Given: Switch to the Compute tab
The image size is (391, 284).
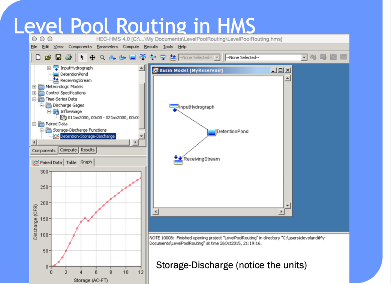Looking at the screenshot, I should pos(68,150).
